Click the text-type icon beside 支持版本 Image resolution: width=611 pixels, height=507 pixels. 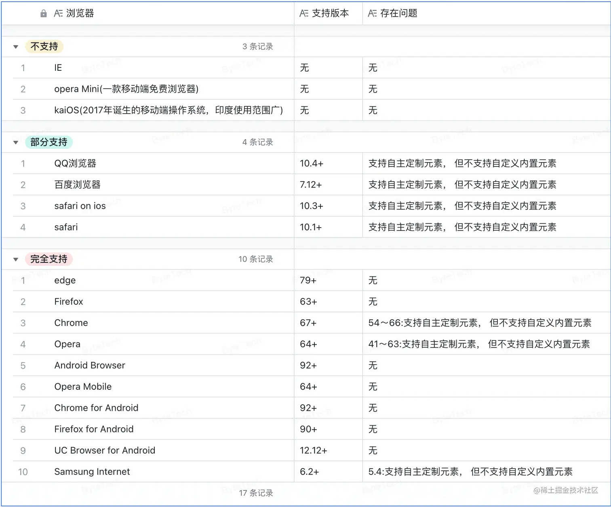[304, 14]
